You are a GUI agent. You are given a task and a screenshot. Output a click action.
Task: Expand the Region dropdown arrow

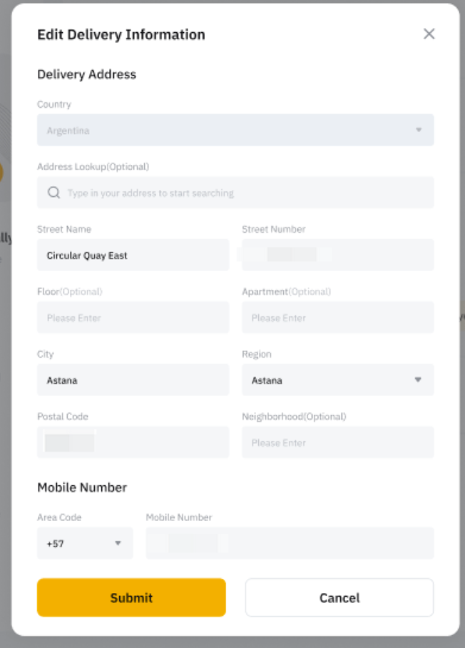(419, 380)
